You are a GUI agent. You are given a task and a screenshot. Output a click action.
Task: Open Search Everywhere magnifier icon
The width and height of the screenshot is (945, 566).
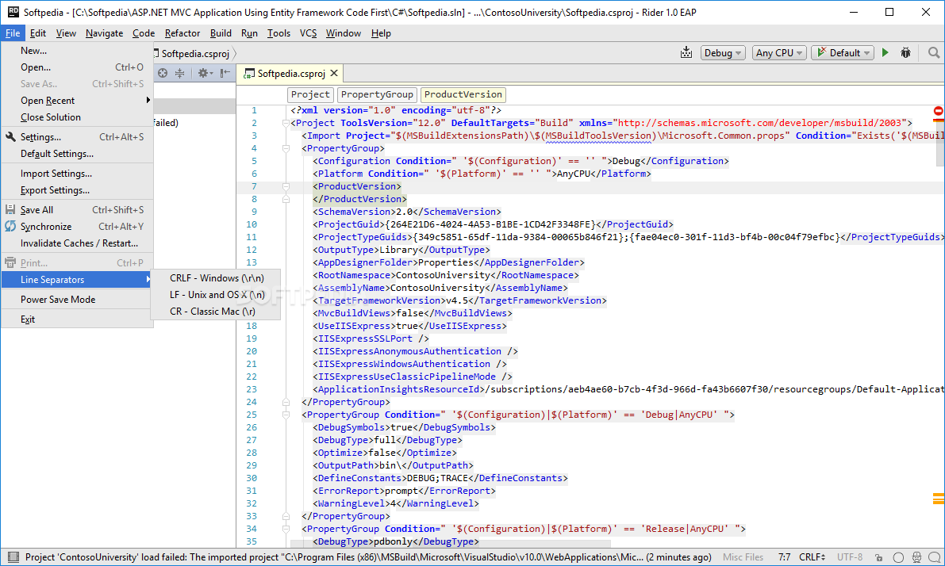(934, 53)
